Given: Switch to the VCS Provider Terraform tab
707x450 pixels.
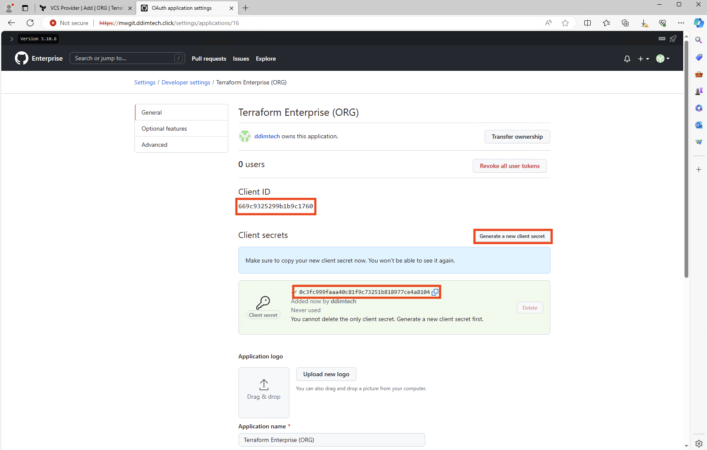Looking at the screenshot, I should 86,8.
